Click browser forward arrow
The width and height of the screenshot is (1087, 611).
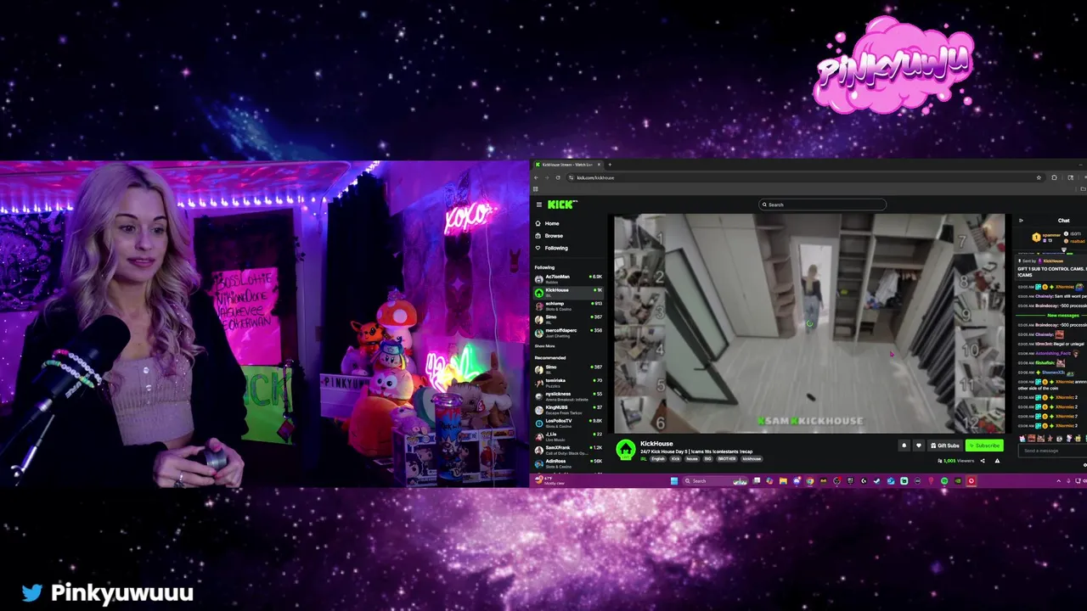[x=546, y=177]
